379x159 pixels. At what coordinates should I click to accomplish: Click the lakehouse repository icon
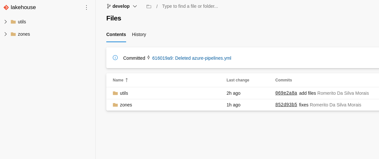(x=6, y=7)
